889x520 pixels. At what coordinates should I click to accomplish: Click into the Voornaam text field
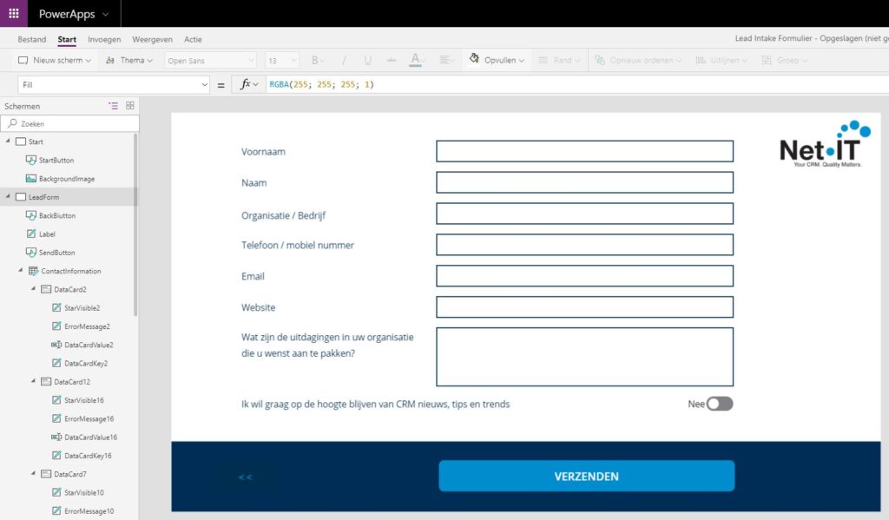[584, 152]
